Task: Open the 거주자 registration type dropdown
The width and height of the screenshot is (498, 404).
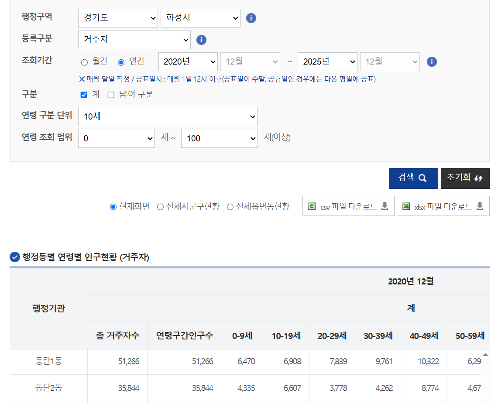Action: click(x=134, y=40)
